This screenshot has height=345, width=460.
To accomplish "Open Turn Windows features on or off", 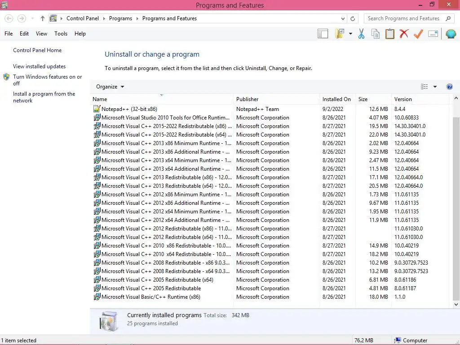I will (48, 80).
